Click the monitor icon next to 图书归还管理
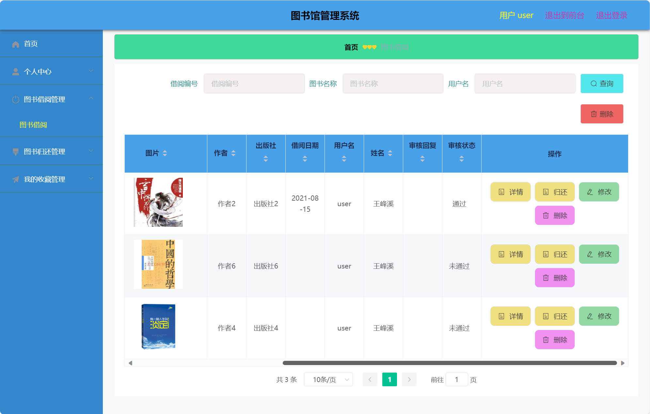The height and width of the screenshot is (414, 650). click(x=15, y=151)
